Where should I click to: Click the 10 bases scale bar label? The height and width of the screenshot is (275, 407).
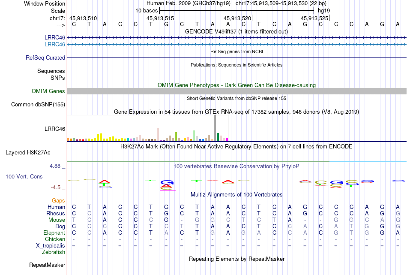147,11
